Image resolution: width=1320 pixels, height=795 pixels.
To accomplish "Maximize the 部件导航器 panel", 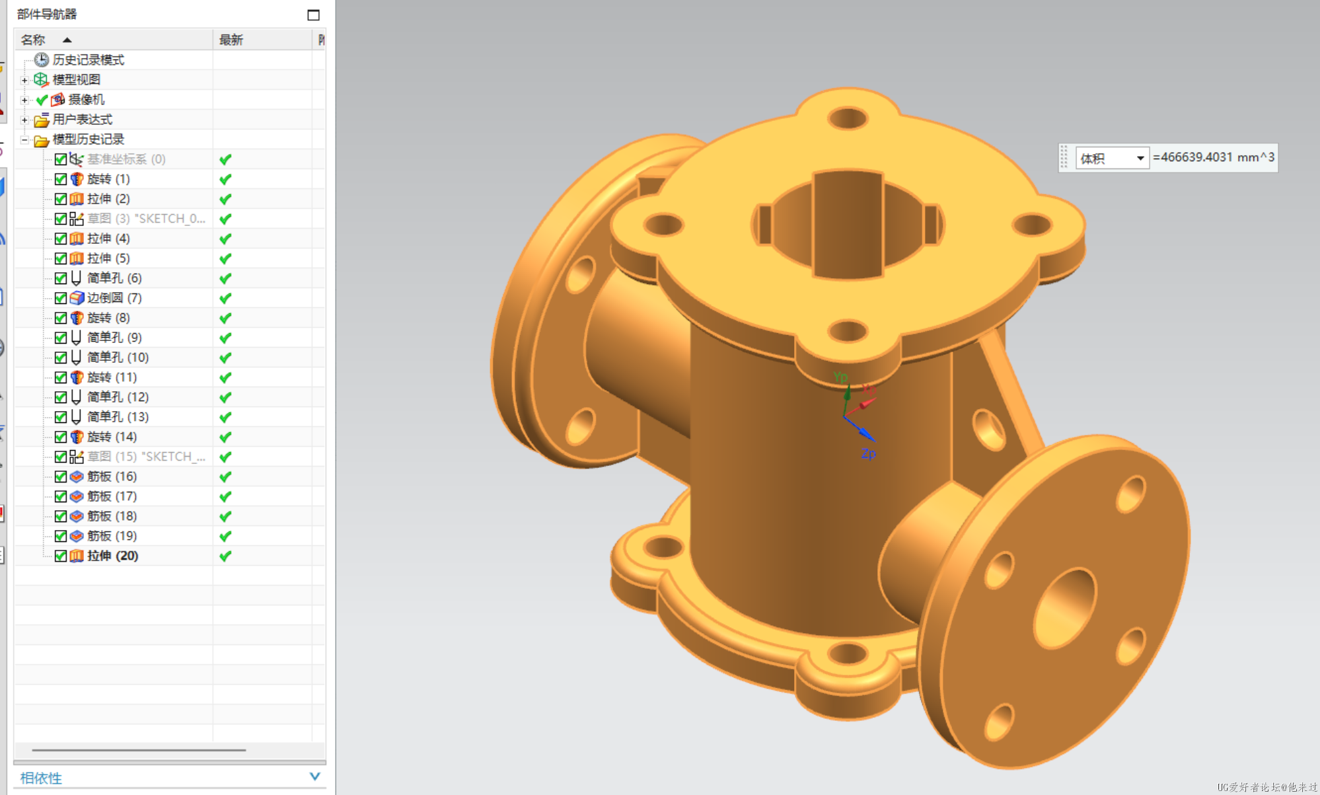I will 314,15.
